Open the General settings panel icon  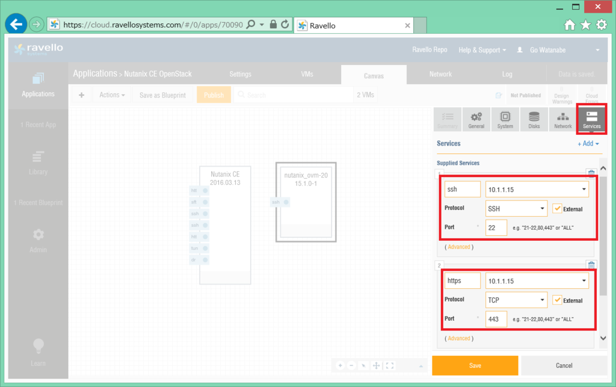pos(476,119)
